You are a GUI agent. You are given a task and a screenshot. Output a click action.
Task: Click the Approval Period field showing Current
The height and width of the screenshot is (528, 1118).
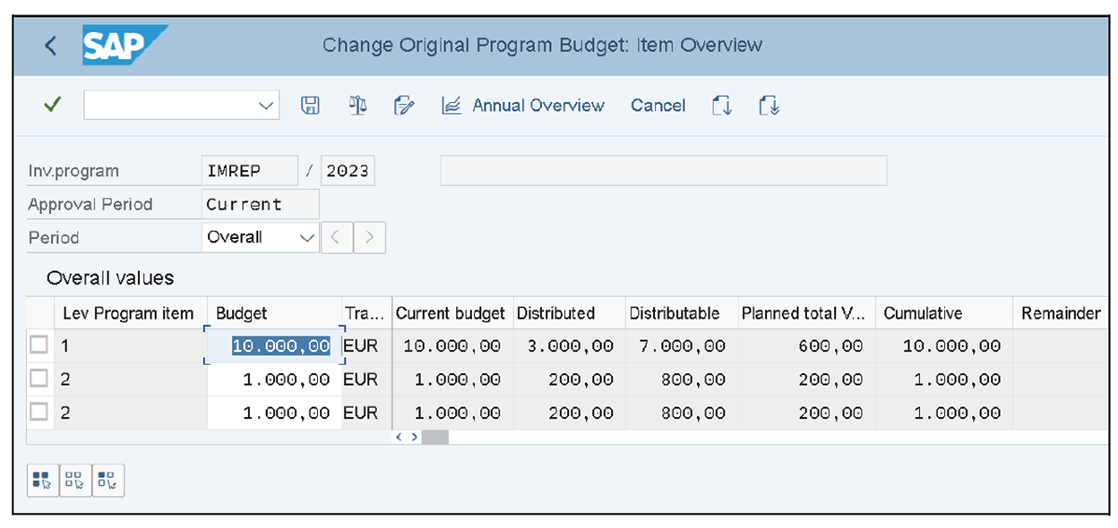(261, 204)
